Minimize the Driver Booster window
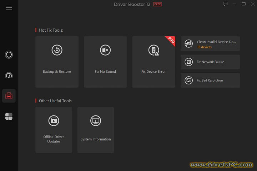Viewport: 257px width, 171px height. click(x=235, y=4)
